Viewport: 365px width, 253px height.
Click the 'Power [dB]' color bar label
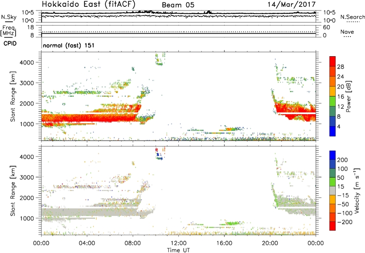[x=348, y=96]
